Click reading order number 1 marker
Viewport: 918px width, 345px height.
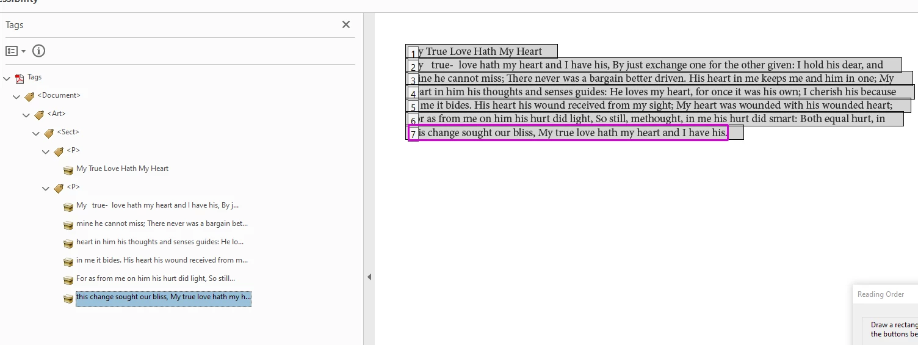coord(413,54)
